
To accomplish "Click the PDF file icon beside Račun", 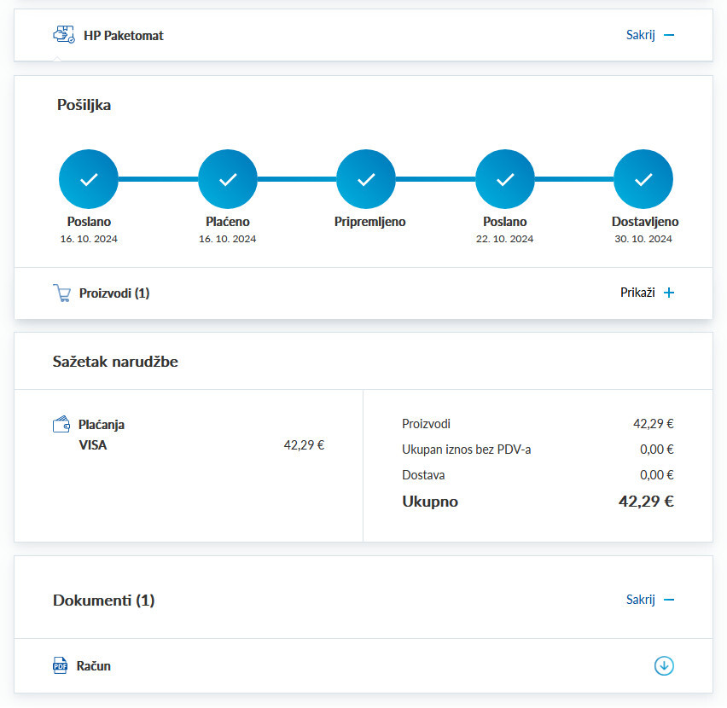I will click(61, 666).
